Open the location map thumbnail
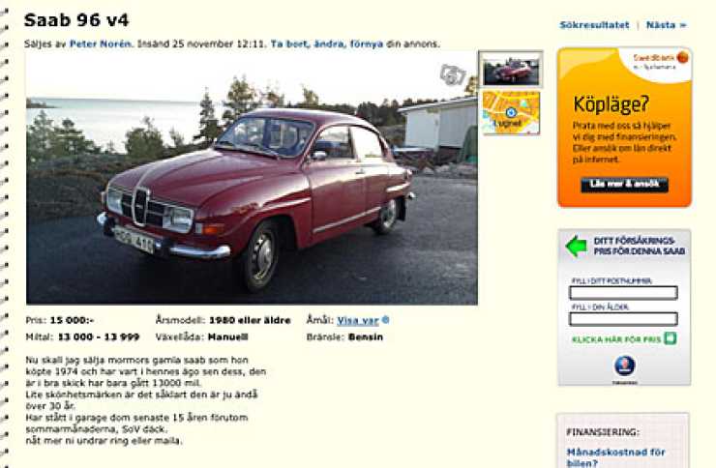Screen dimensions: 716x468 tap(511, 113)
